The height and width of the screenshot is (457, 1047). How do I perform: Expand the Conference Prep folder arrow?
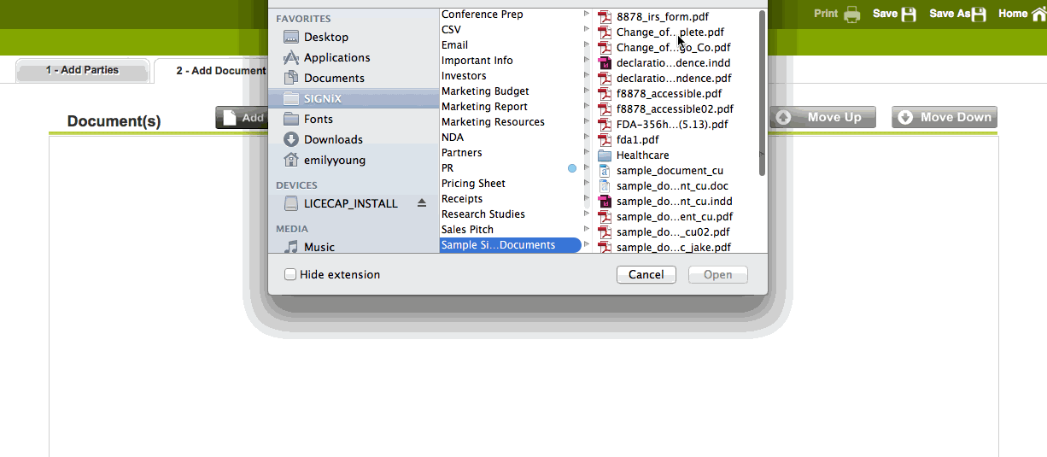pos(587,14)
